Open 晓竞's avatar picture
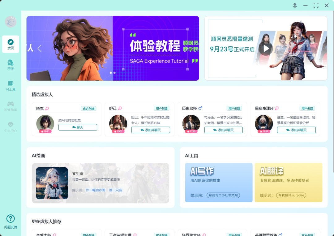334x236 pixels. tap(45, 123)
